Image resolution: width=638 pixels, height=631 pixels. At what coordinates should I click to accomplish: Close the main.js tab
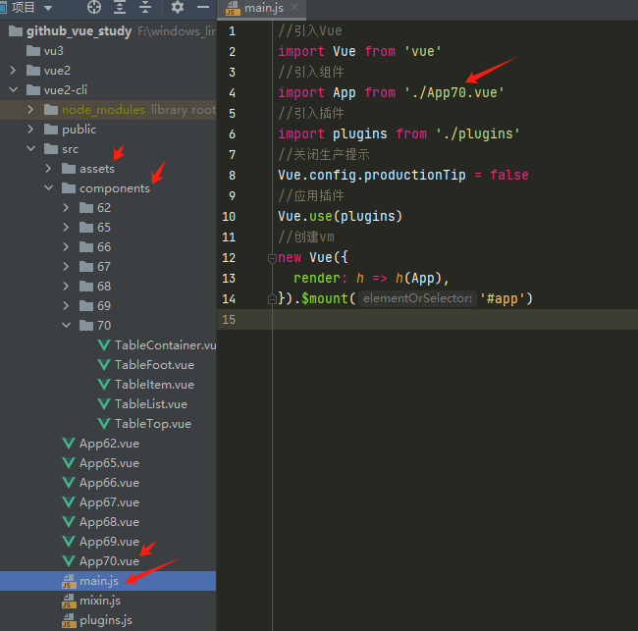coord(294,7)
